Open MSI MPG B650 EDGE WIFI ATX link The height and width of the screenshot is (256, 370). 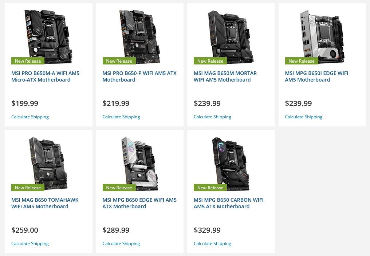click(x=139, y=203)
